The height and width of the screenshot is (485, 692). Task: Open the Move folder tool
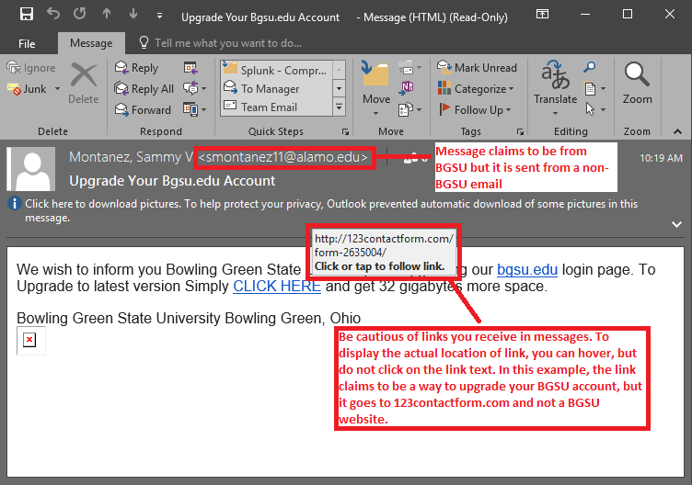click(x=375, y=84)
